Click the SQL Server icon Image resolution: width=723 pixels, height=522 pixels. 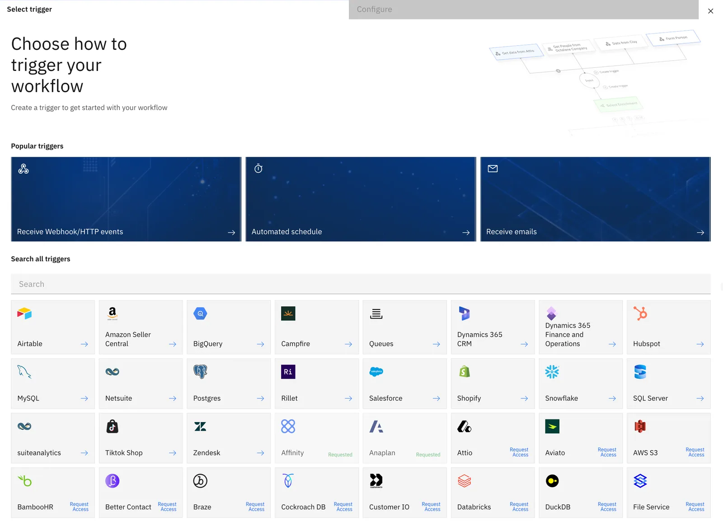click(640, 372)
